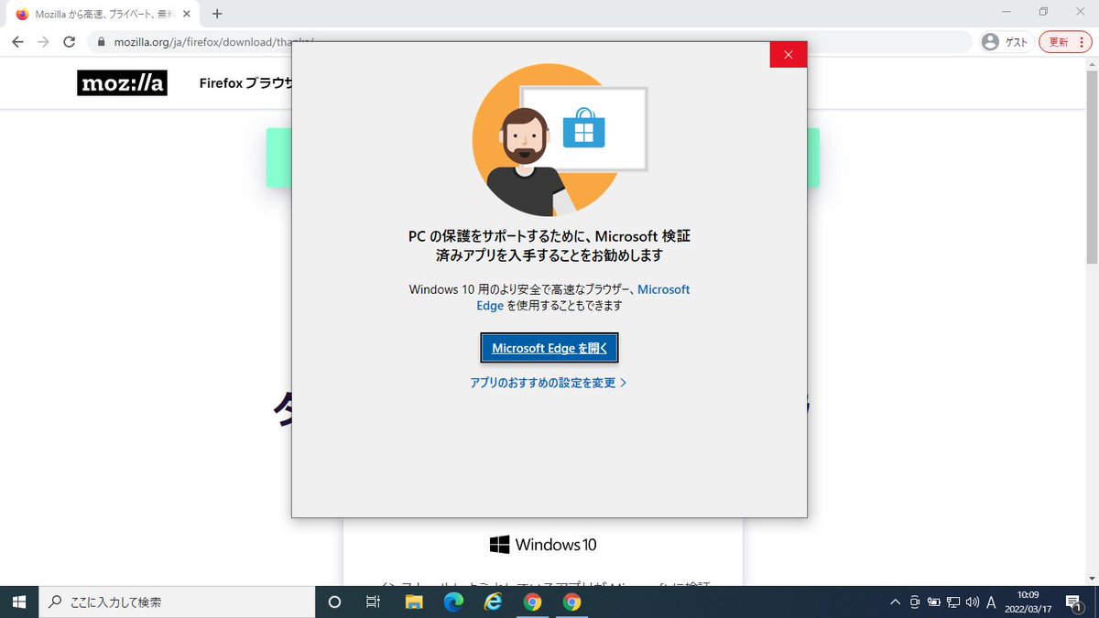This screenshot has height=618, width=1099.
Task: Open the battery status tray icon
Action: 934,602
